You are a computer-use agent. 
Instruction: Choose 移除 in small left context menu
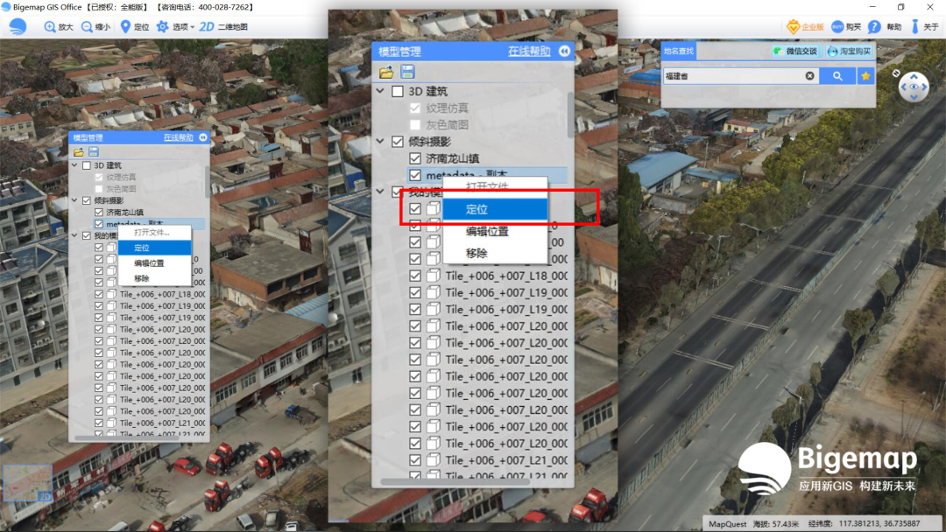pyautogui.click(x=154, y=278)
